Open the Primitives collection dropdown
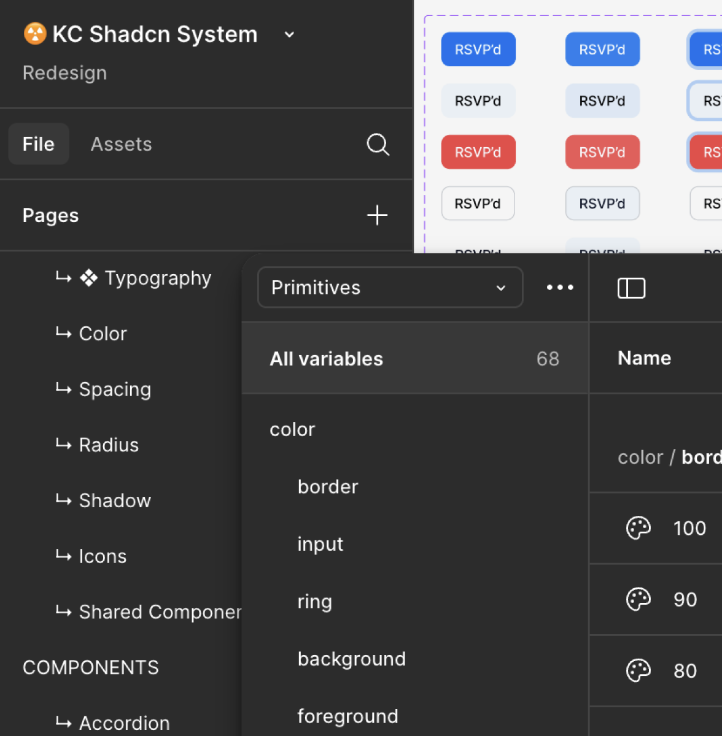The width and height of the screenshot is (722, 736). click(390, 287)
